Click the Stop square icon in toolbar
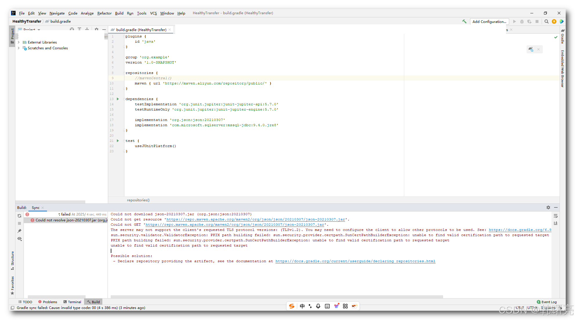The height and width of the screenshot is (320, 575). point(537,21)
